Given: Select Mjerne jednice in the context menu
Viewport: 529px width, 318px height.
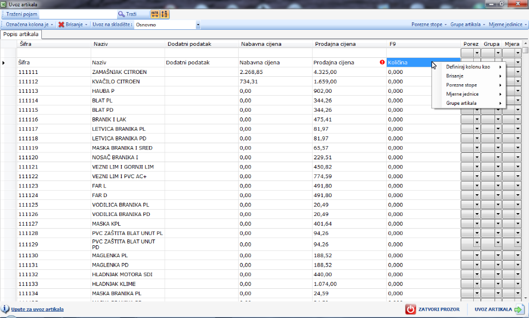Looking at the screenshot, I should (x=469, y=94).
